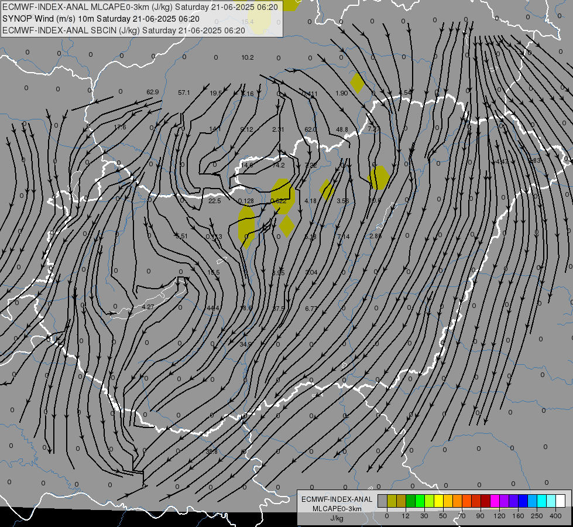The height and width of the screenshot is (527, 573).
Task: Click the map value 22.5
Action: pos(215,201)
